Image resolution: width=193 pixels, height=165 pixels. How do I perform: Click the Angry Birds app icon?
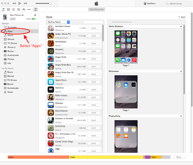coord(51,59)
